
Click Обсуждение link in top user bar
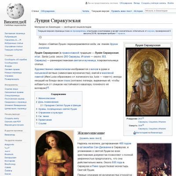tap(126, 3)
